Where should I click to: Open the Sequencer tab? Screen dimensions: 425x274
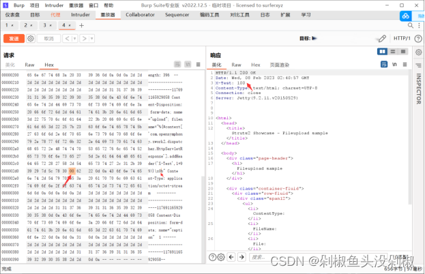pos(177,14)
